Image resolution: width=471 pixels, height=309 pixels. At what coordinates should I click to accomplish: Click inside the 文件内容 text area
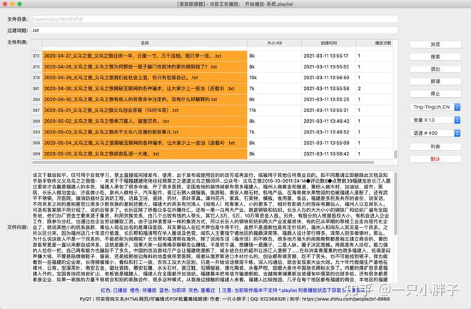click(x=212, y=227)
